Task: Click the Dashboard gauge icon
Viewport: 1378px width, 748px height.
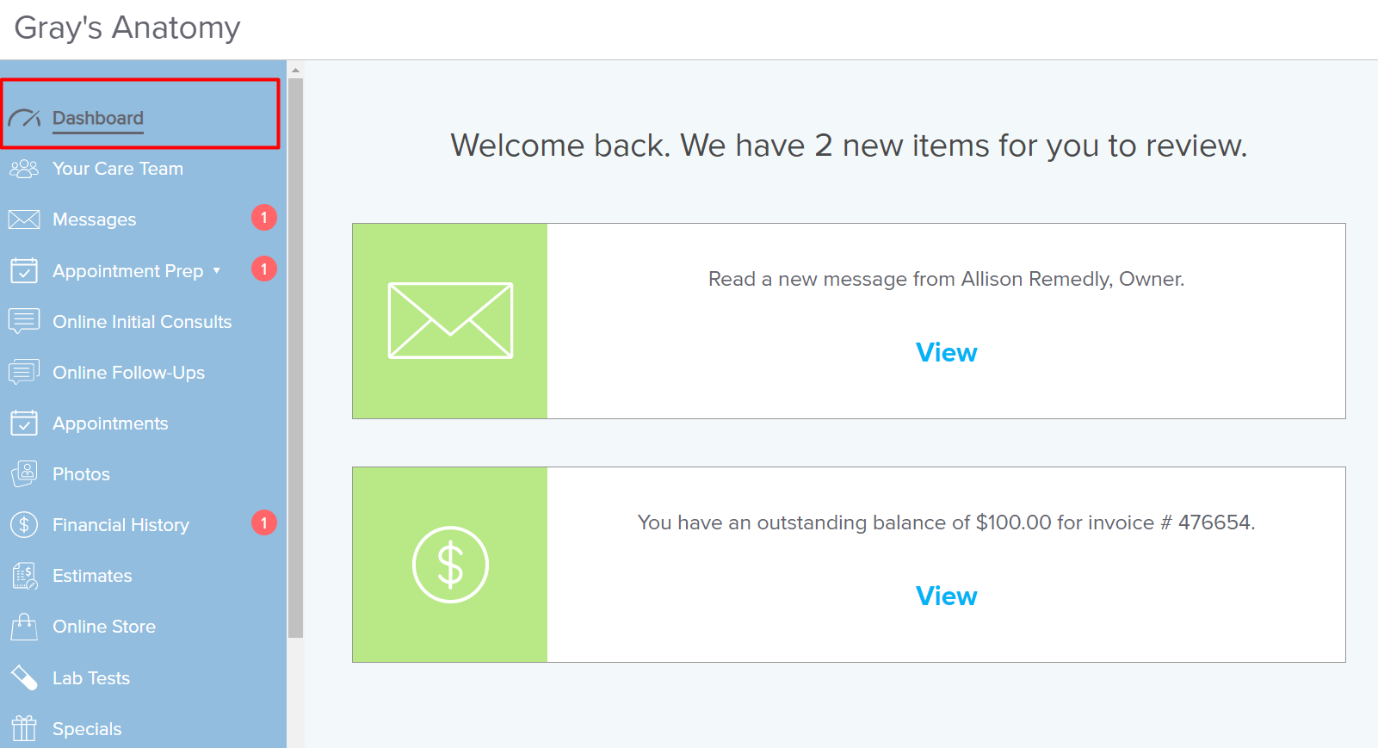Action: (24, 118)
